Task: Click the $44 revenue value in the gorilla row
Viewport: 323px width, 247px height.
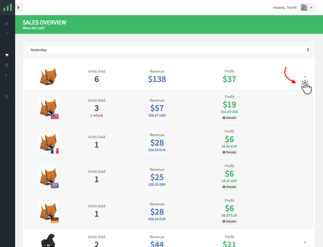Action: (157, 244)
